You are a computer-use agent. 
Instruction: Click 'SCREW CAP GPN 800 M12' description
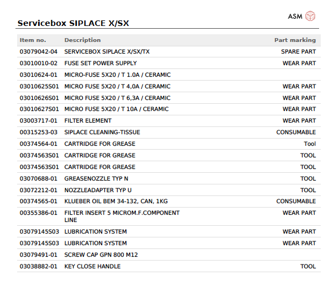101,255
